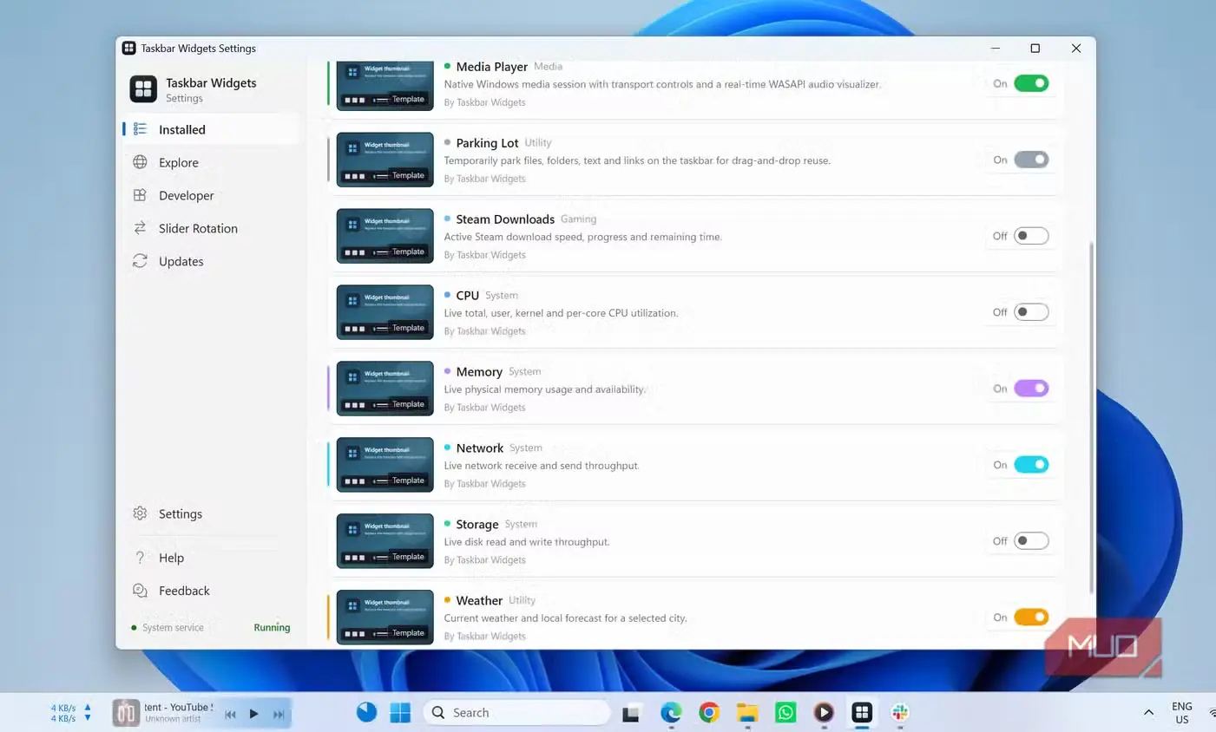The image size is (1216, 732).
Task: Open Slack from the taskbar
Action: point(900,713)
